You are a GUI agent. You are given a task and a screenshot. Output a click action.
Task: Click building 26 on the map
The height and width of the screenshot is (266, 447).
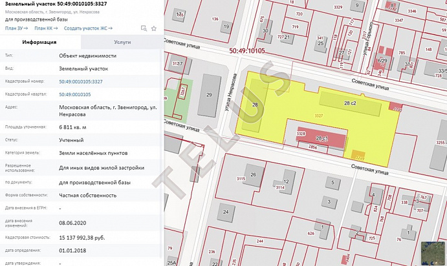click(x=253, y=175)
